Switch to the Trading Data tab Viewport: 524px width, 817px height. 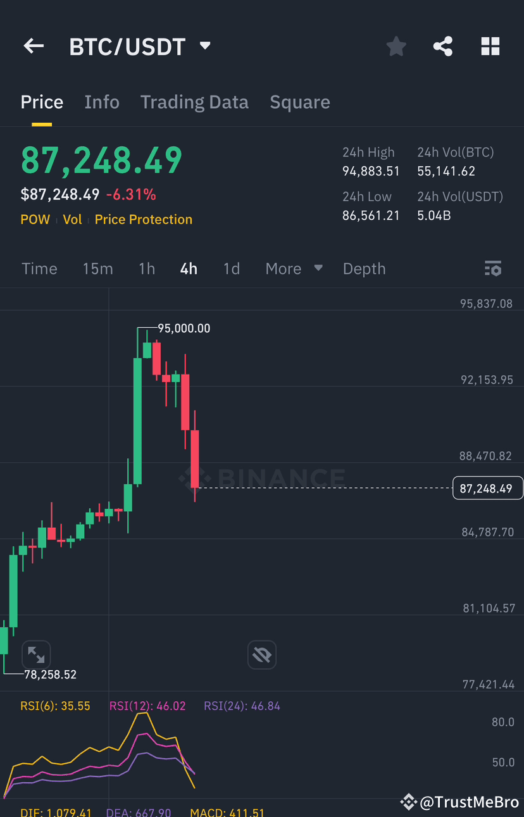tap(194, 102)
